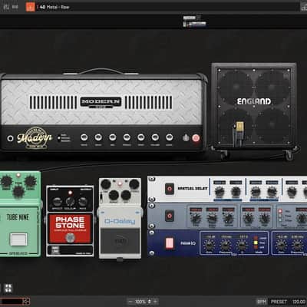Image resolution: width=307 pixels, height=307 pixels.
Task: Click the top-right knob on D-Delay
Action: tap(134, 184)
